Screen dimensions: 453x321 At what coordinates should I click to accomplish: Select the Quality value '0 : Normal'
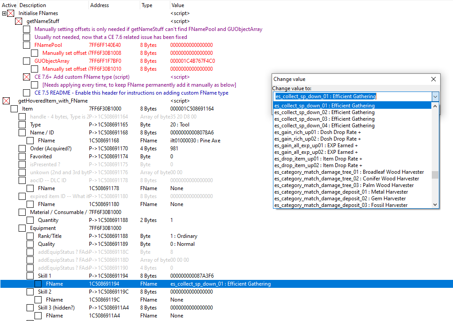click(182, 244)
